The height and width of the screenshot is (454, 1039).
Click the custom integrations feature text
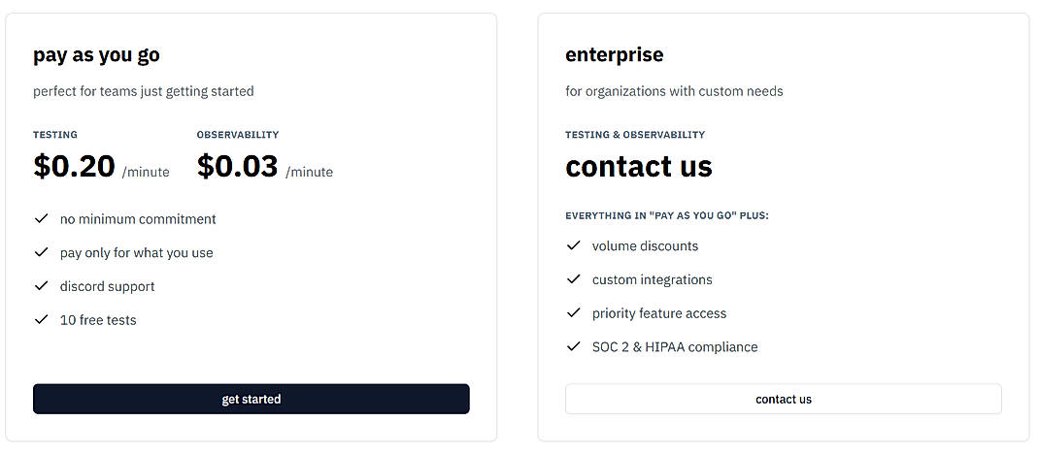tap(652, 279)
